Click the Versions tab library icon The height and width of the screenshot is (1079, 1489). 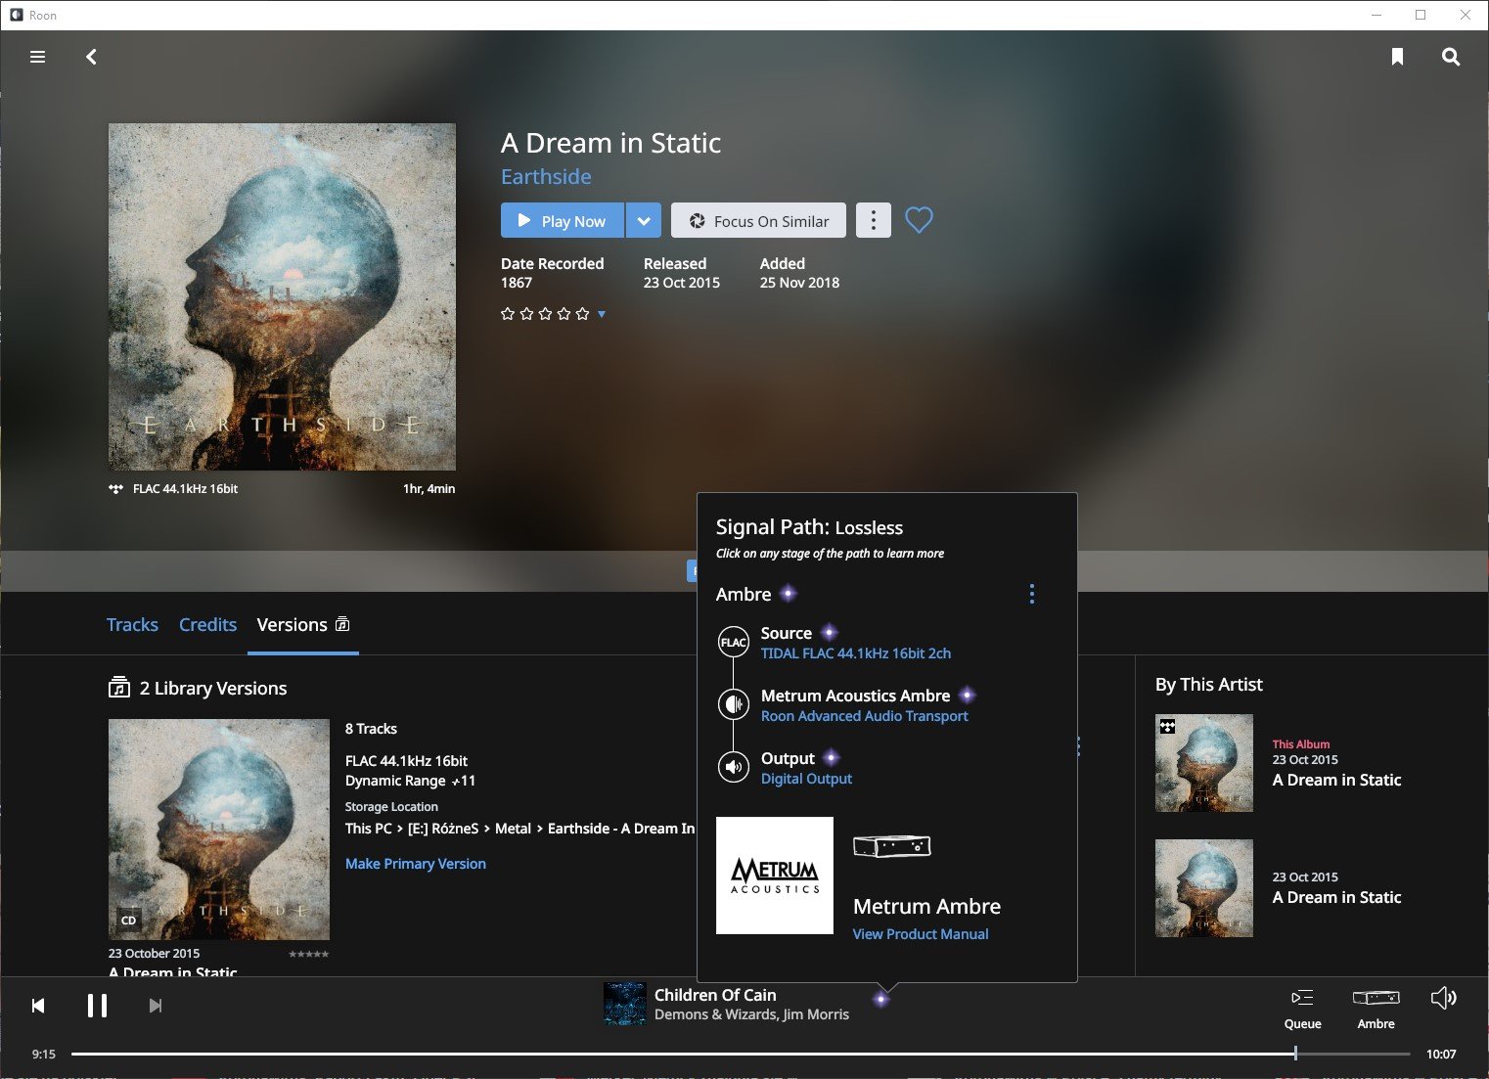pyautogui.click(x=342, y=624)
